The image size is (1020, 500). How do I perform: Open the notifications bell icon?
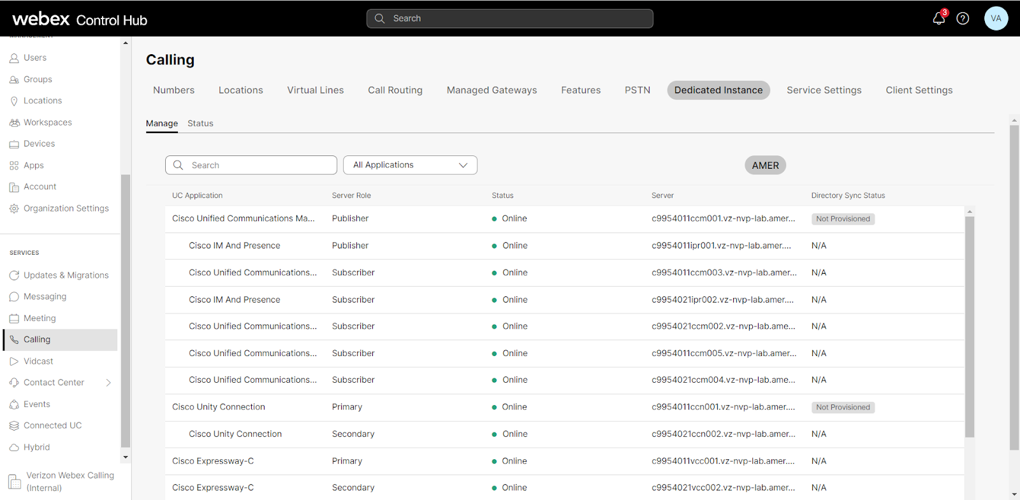(x=938, y=18)
